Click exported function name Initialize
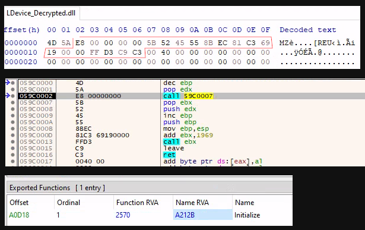The width and height of the screenshot is (365, 230). click(247, 215)
